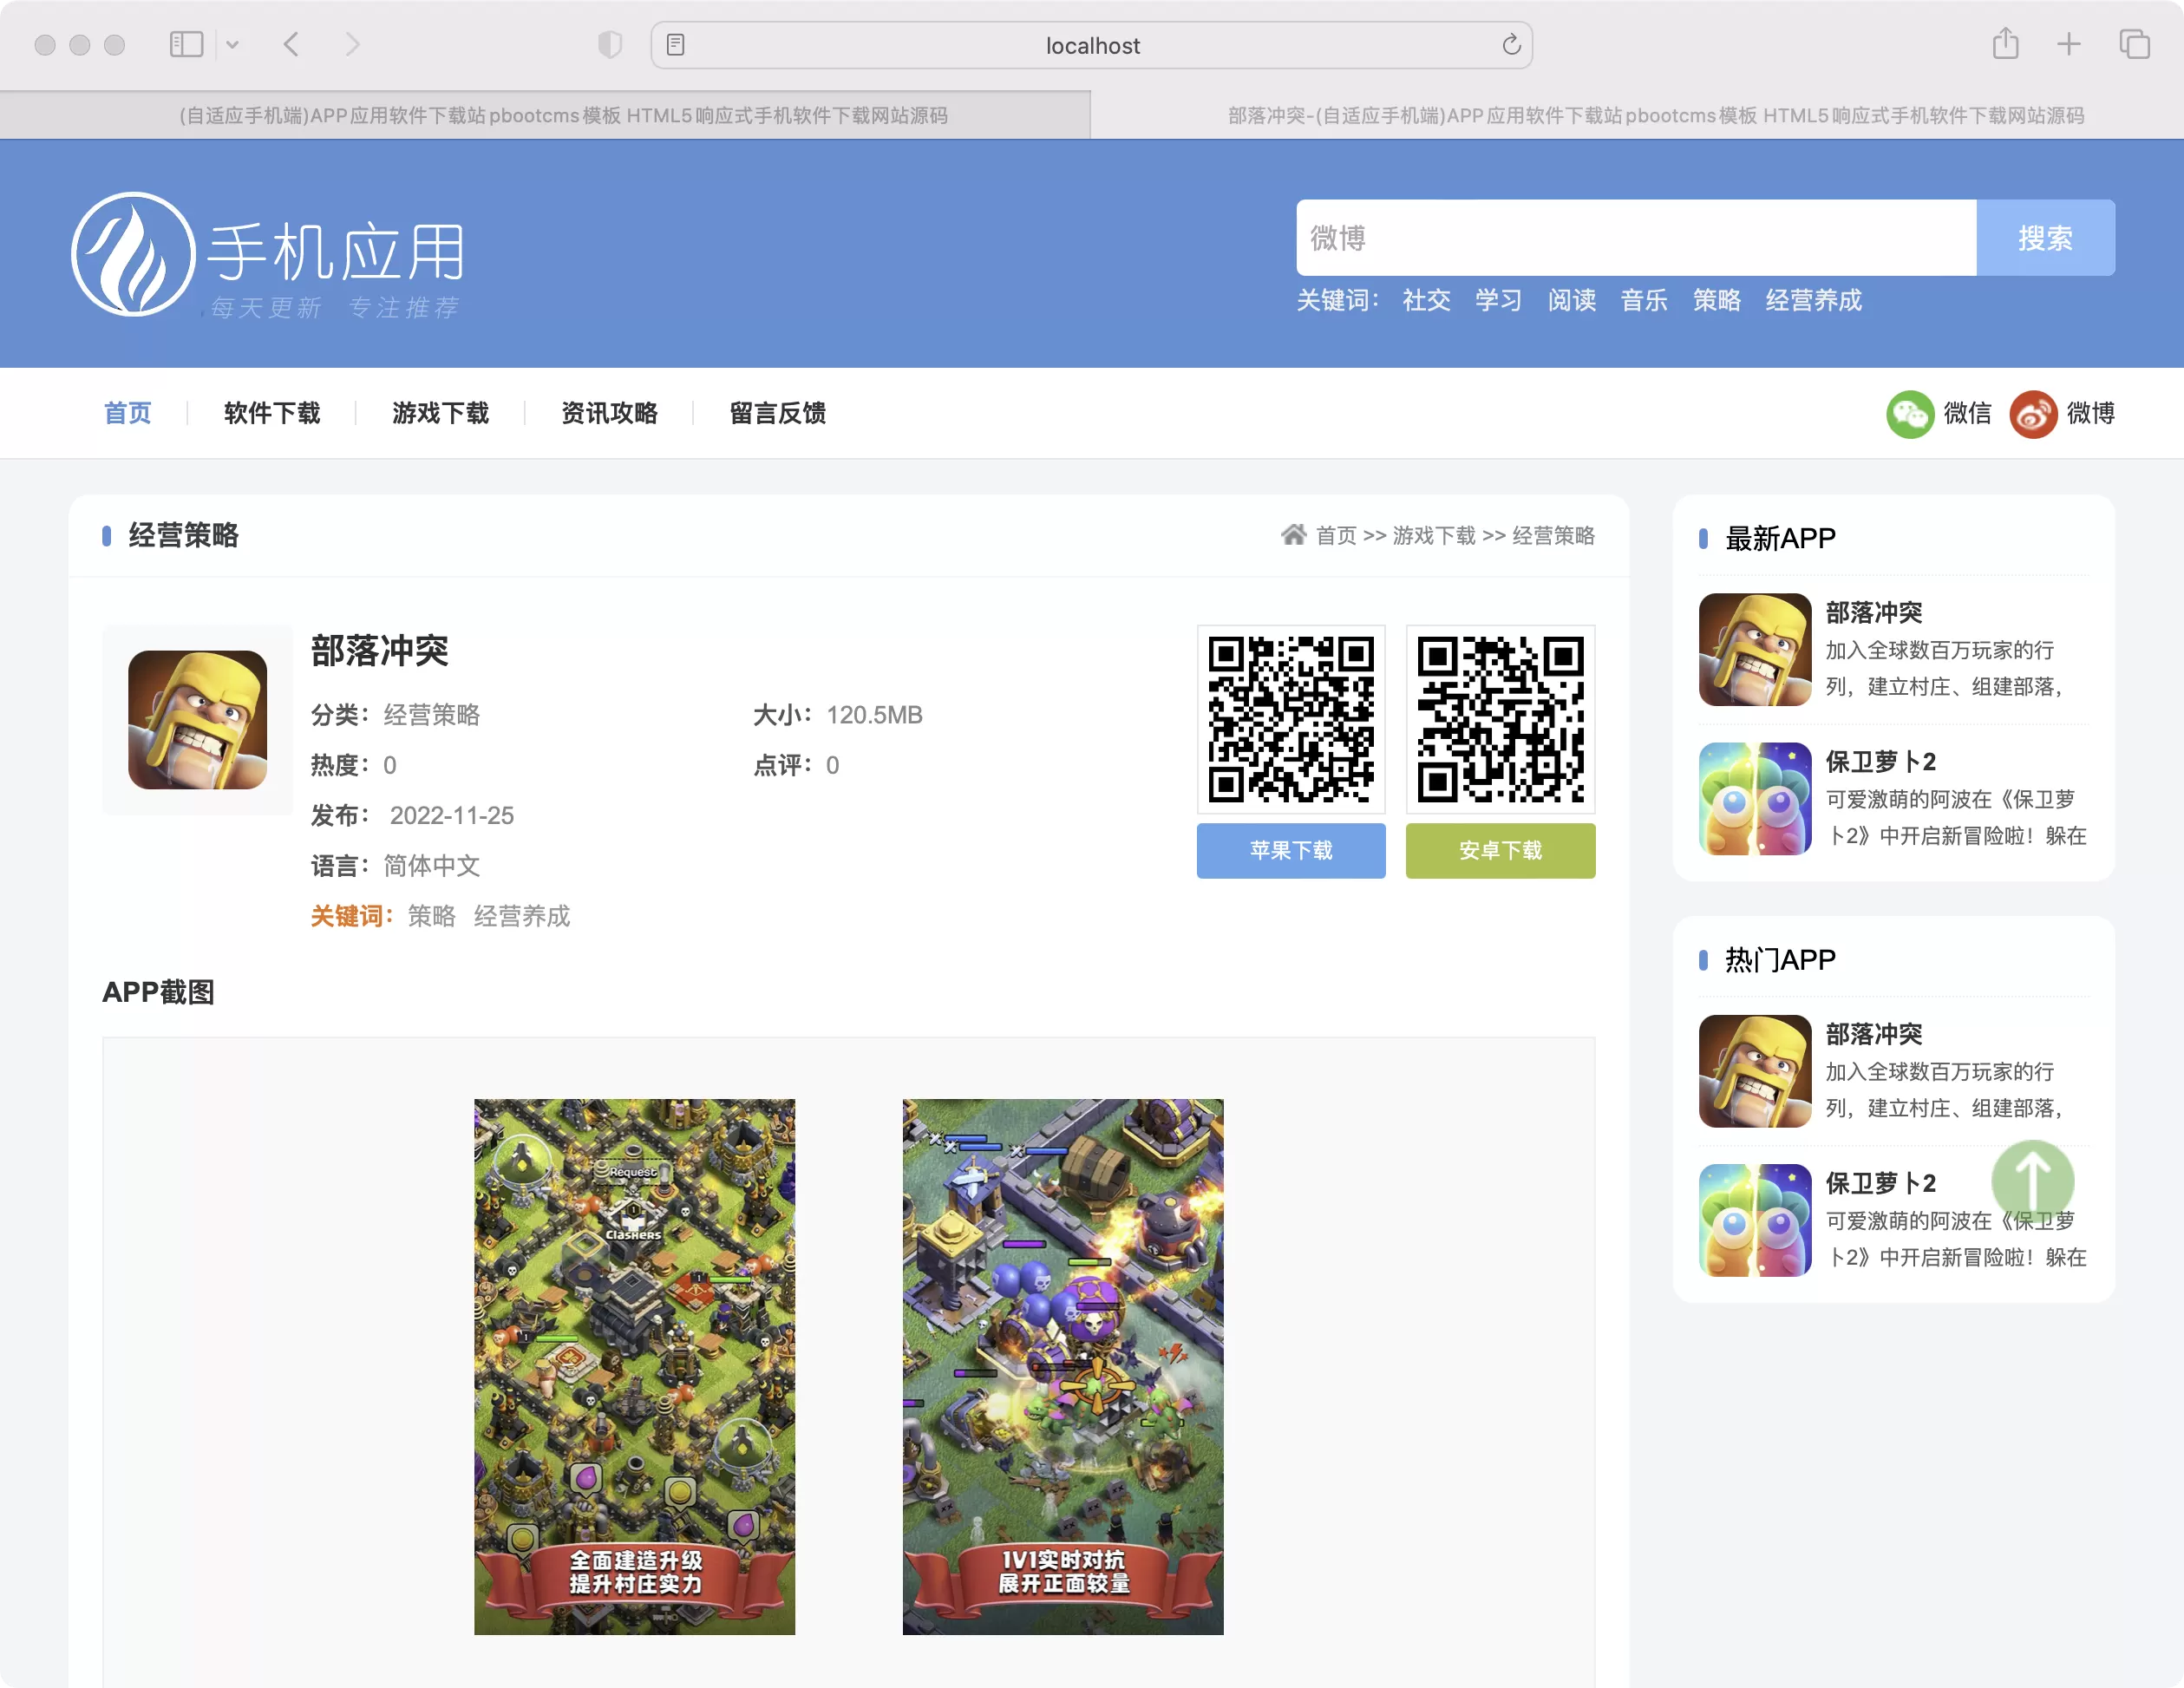Select the 阅读 keyword link
Image resolution: width=2184 pixels, height=1688 pixels.
point(1571,300)
